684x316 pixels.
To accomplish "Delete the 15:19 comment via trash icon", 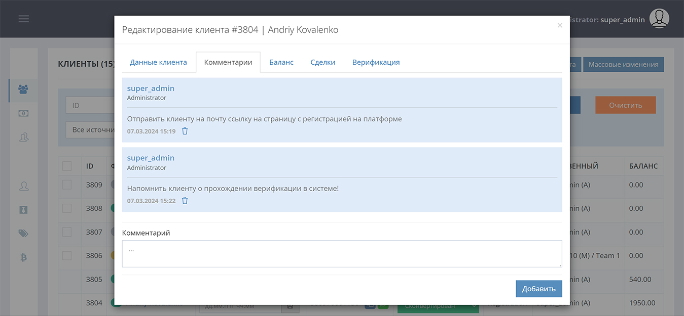I will coord(185,131).
